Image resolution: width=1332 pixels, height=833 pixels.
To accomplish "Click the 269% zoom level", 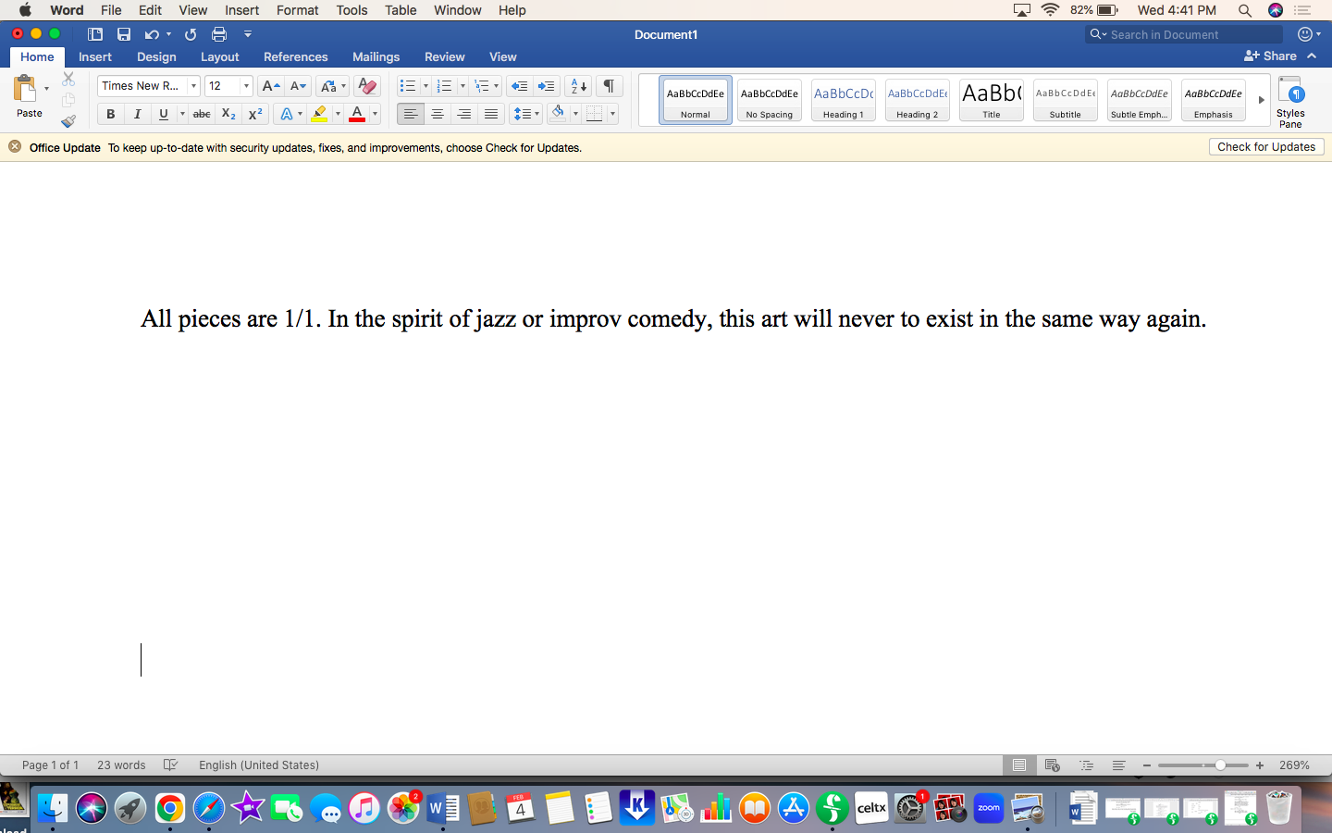I will [x=1294, y=765].
